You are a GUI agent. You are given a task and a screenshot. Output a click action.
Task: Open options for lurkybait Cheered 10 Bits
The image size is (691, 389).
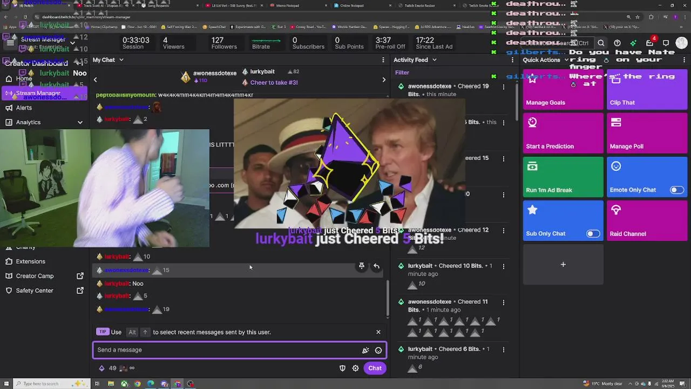tap(504, 266)
